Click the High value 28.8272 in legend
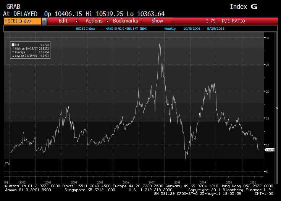Screen dimensions: 281x201 tap(44, 48)
